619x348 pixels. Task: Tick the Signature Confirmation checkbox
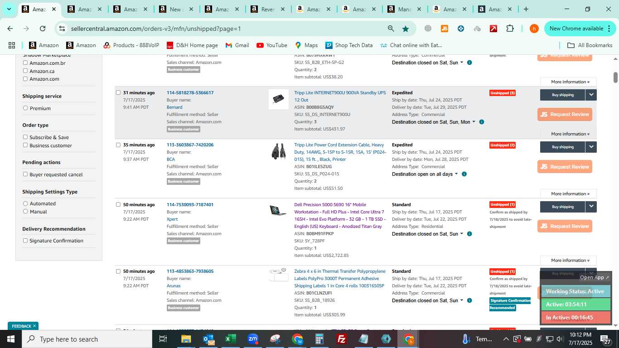(25, 241)
